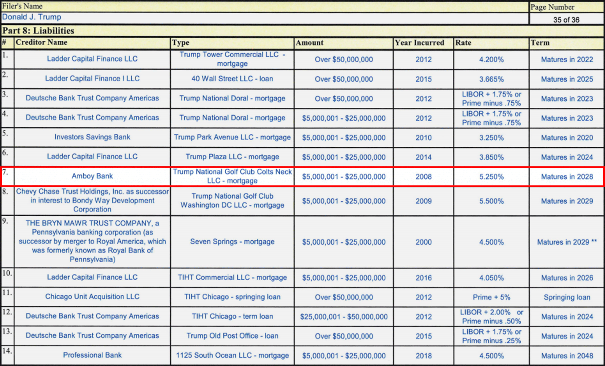Image resolution: width=605 pixels, height=366 pixels.
Task: Select the Chicago Unit Acquisition LLC cell
Action: pyautogui.click(x=92, y=297)
